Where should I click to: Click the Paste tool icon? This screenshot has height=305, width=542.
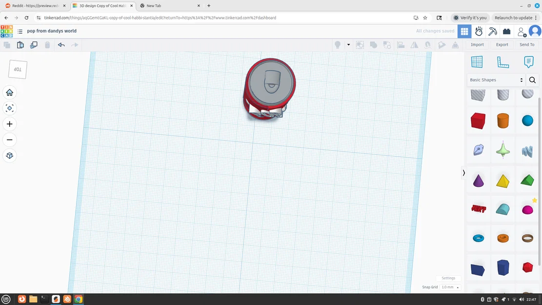[20, 45]
